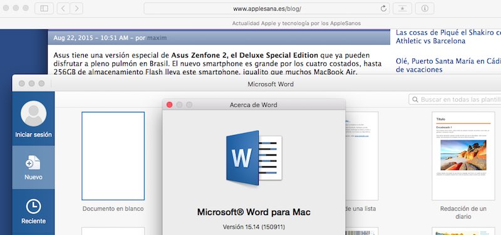The width and height of the screenshot is (501, 235).
Task: Click Actualidad Apple y tecnología tab title
Action: coord(296,23)
